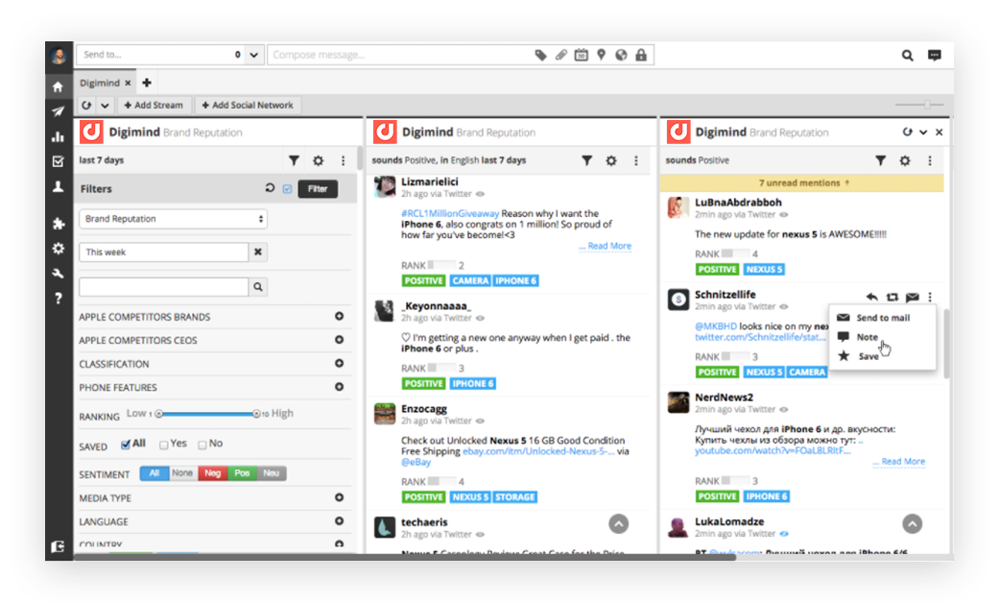Screen dimensions: 999x603
Task: Open the Settings gear icon in left sidebar
Action: point(58,248)
